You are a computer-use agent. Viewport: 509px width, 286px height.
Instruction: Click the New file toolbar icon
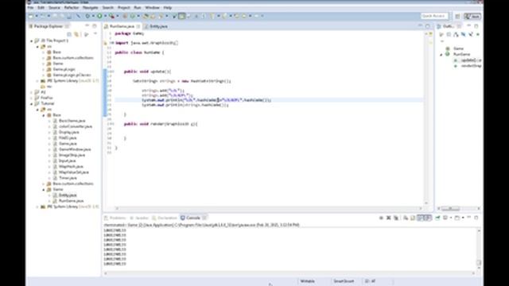point(31,16)
